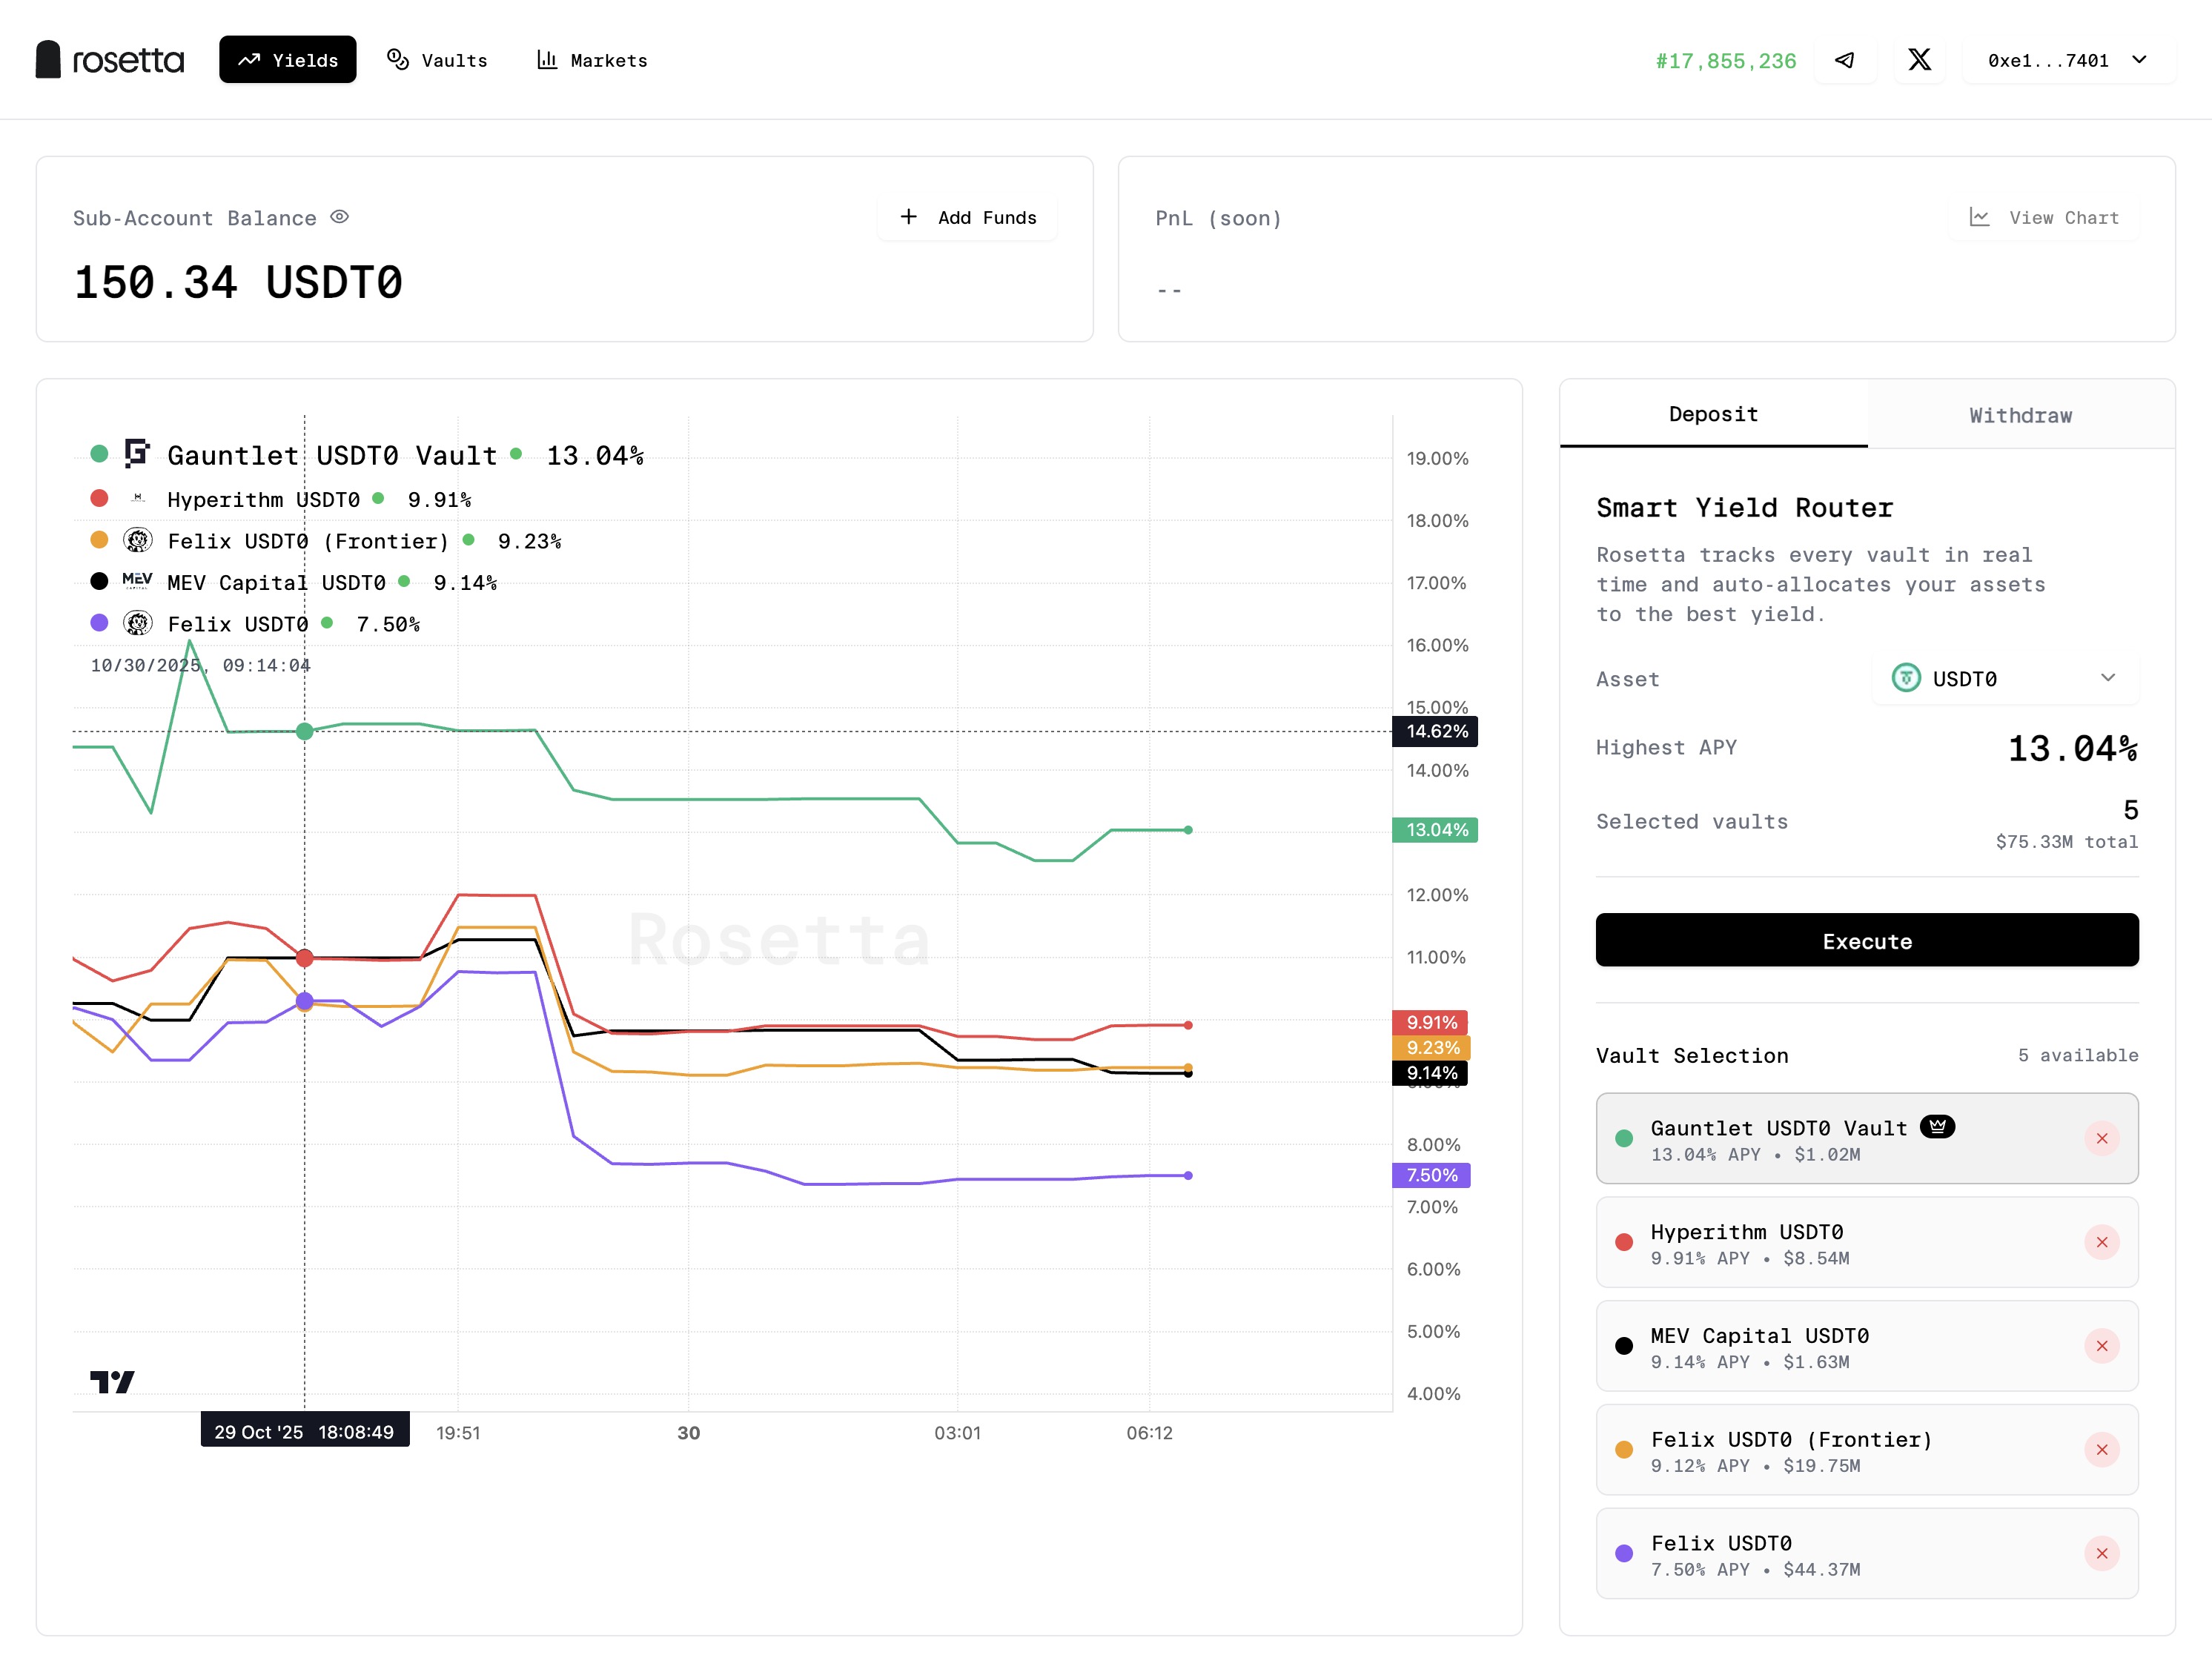This screenshot has height=1672, width=2212.
Task: Toggle balance visibility eye icon
Action: (340, 217)
